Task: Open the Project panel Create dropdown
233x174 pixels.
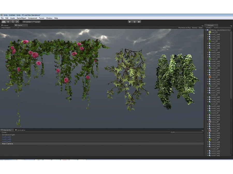Action: tap(209, 28)
